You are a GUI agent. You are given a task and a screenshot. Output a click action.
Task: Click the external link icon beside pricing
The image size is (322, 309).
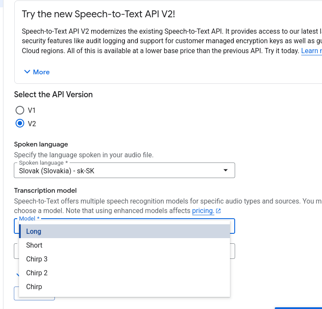click(218, 211)
